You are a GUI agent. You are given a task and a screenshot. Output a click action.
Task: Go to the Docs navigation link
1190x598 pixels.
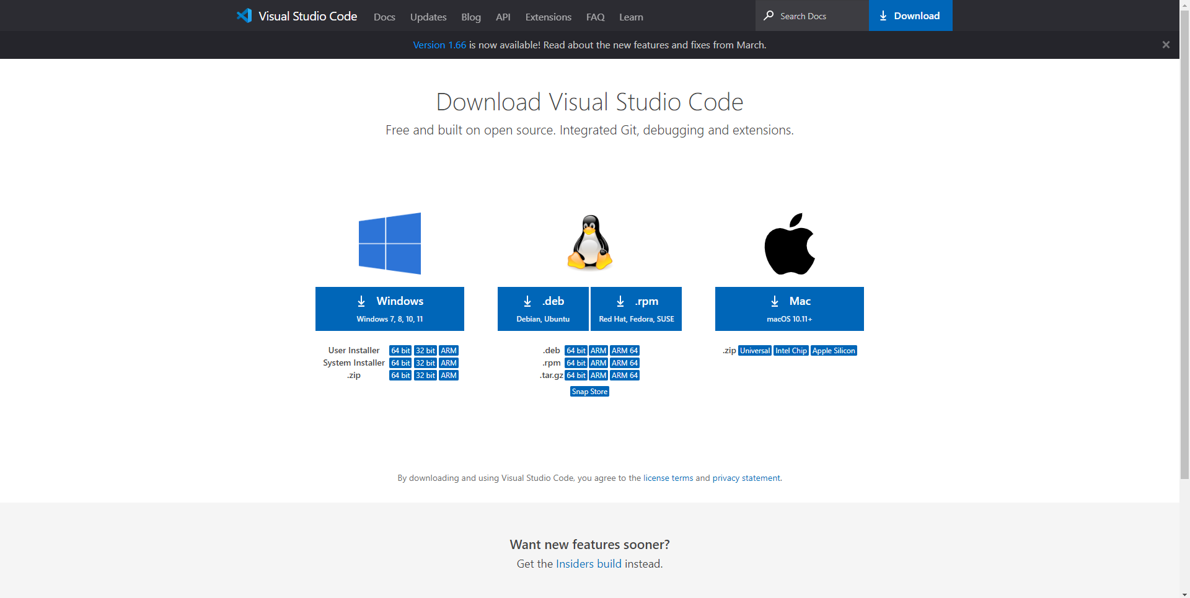[x=384, y=17]
